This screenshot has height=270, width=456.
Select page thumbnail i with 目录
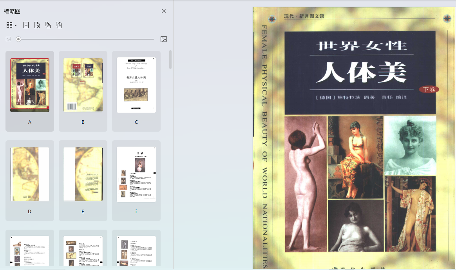[136, 174]
